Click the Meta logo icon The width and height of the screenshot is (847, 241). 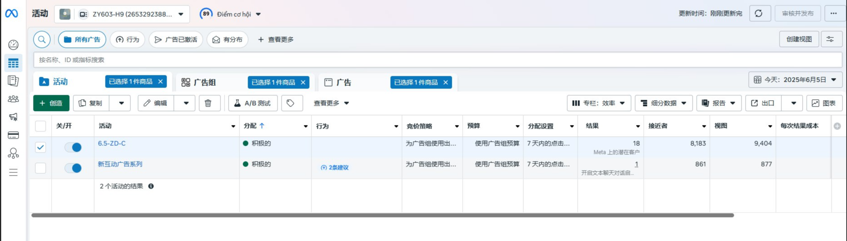[12, 14]
